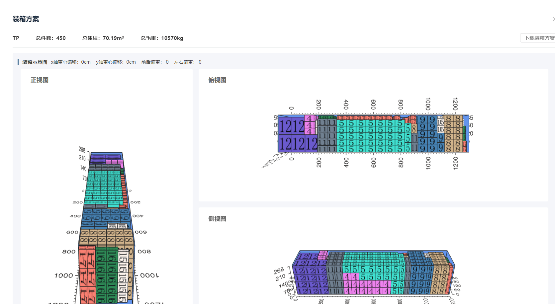Click the y轴重心偏移: 0cm text
This screenshot has width=555, height=304.
(x=116, y=62)
